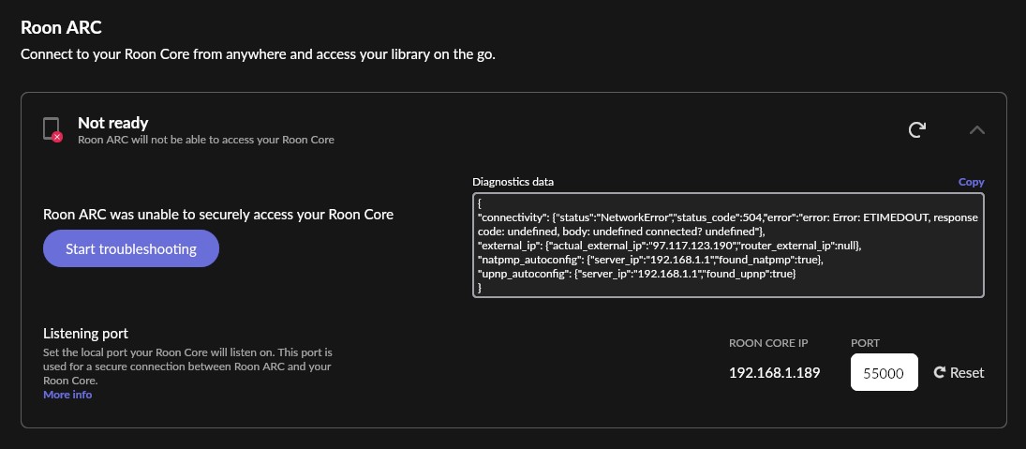
Task: Click the unable to securely access message
Action: click(218, 214)
